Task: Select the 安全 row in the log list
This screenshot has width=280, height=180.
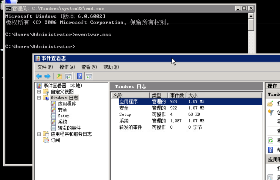Action: point(187,108)
